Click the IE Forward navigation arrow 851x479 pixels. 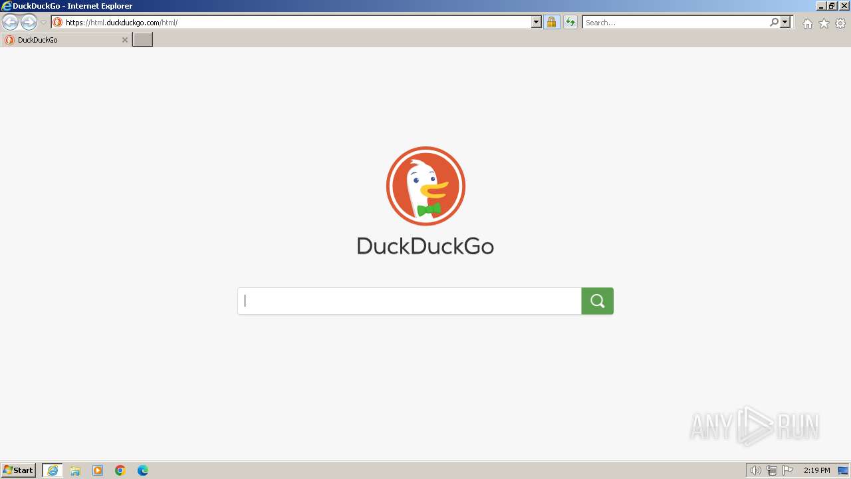point(29,23)
